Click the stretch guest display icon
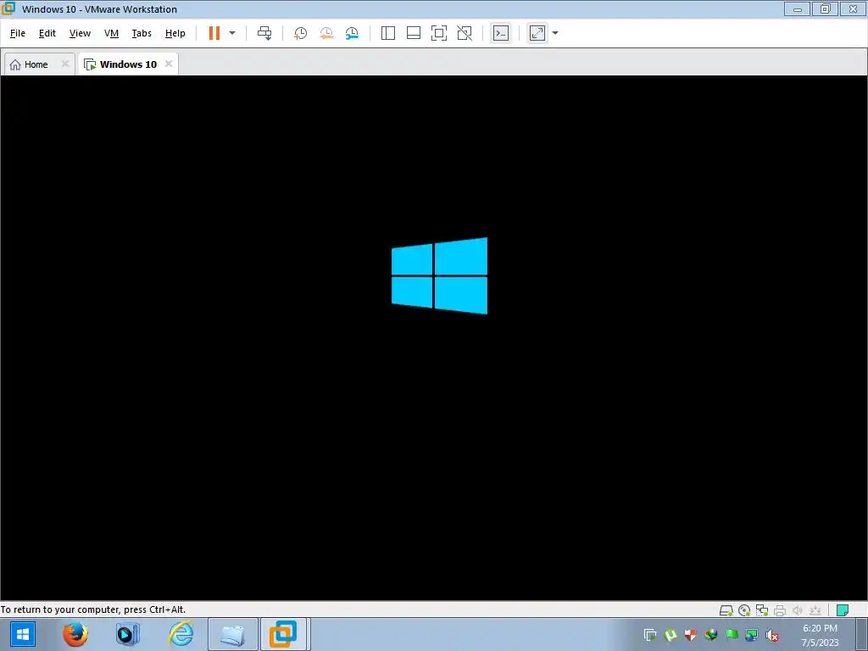Image resolution: width=868 pixels, height=651 pixels. click(x=537, y=33)
